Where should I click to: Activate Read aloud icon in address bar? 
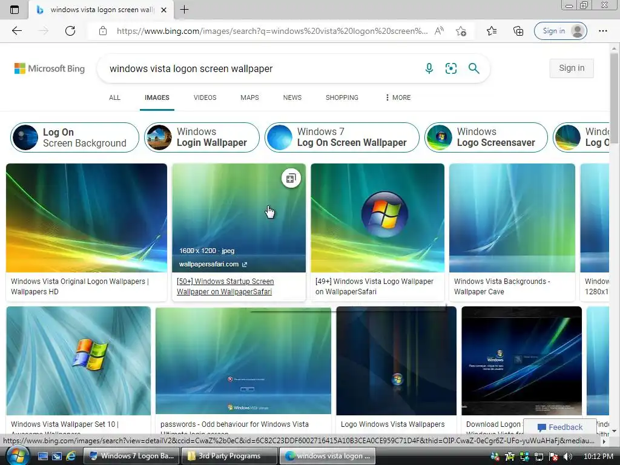pos(440,31)
